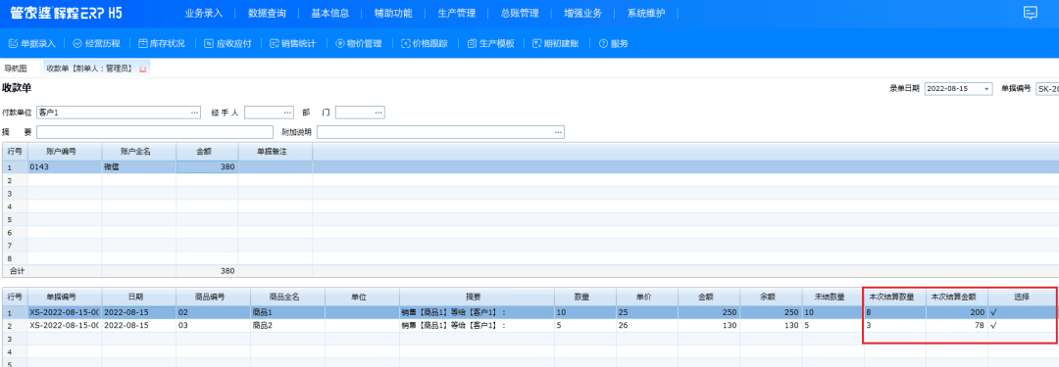Viewport: 1059px width, 367px height.
Task: Open 期初建账 from the toolbar
Action: point(556,43)
